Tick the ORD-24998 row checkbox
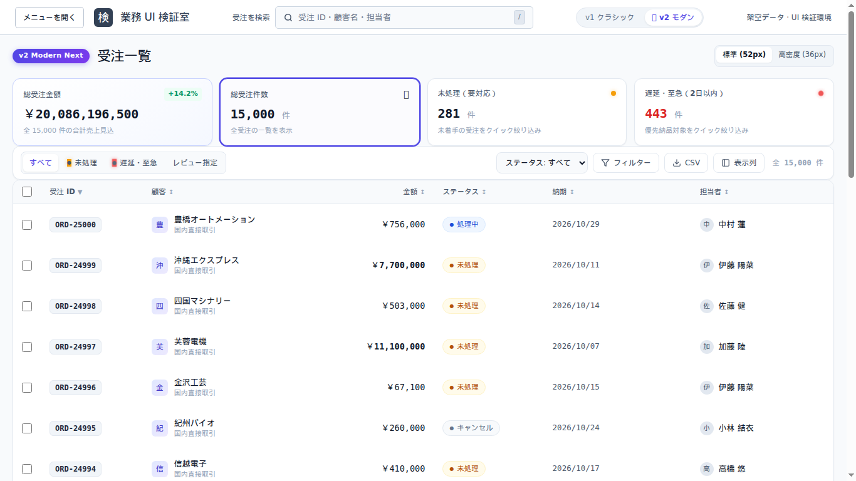 pos(27,306)
